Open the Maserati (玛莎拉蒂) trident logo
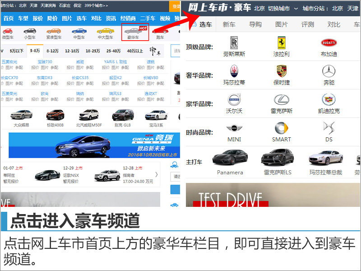This screenshot has width=361, height=271. click(234, 71)
